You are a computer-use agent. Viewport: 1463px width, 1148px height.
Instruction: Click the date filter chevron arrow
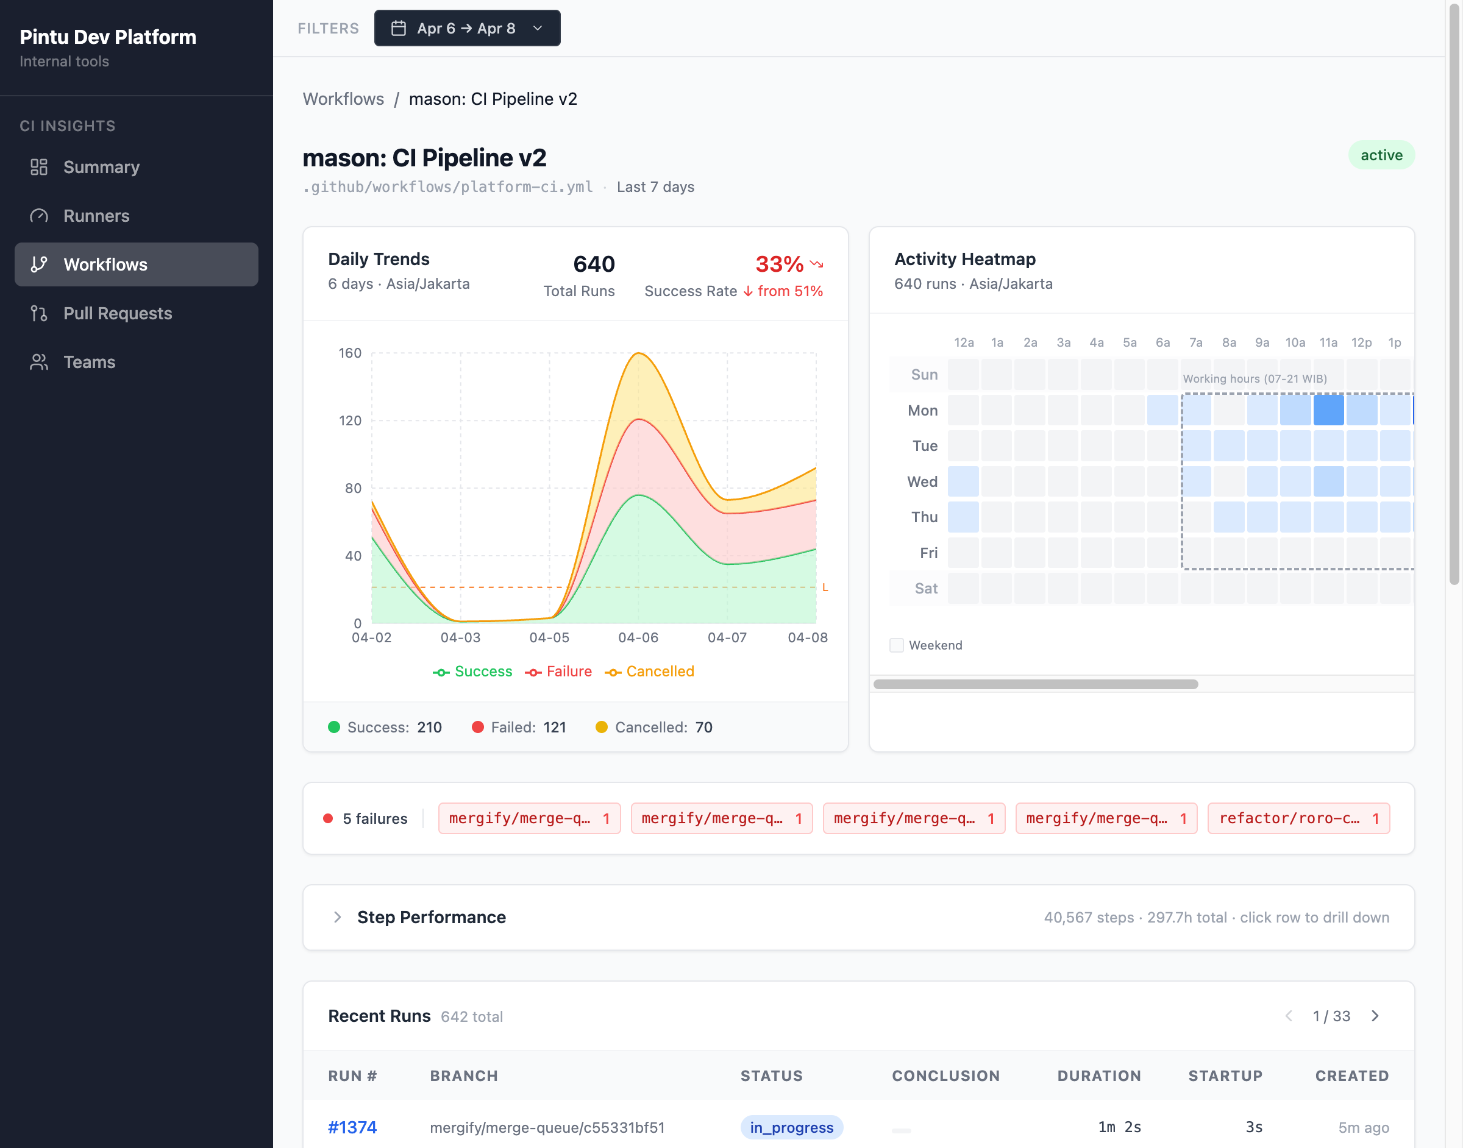coord(537,28)
